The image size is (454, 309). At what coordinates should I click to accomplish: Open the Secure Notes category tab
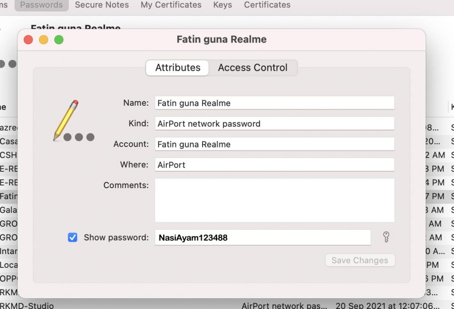pyautogui.click(x=102, y=5)
